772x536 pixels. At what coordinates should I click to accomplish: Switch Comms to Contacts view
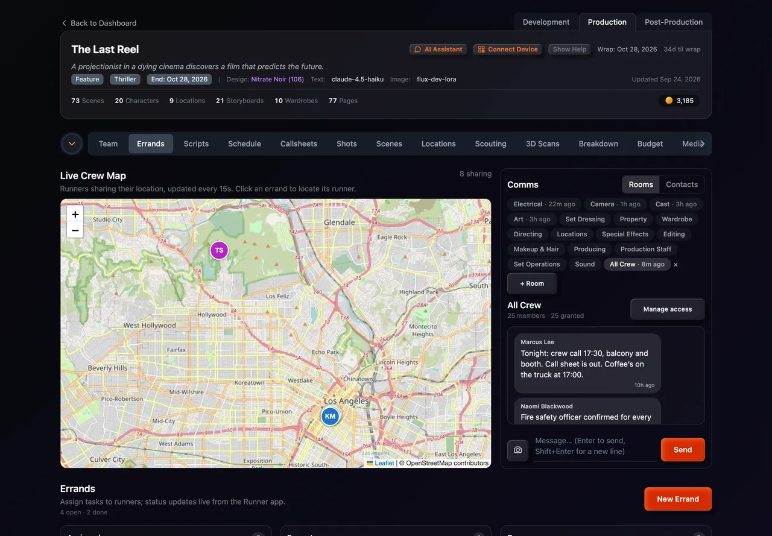[682, 184]
